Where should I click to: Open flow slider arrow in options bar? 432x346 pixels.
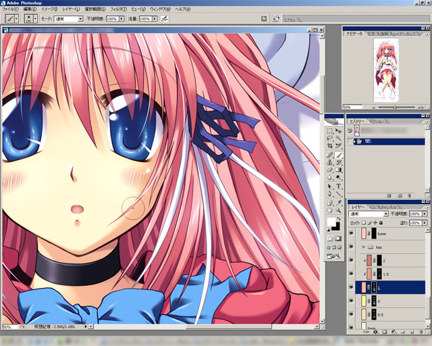point(155,19)
